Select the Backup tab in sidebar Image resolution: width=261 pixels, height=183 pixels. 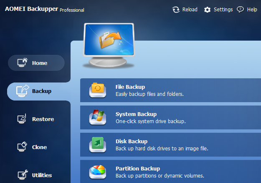(41, 91)
